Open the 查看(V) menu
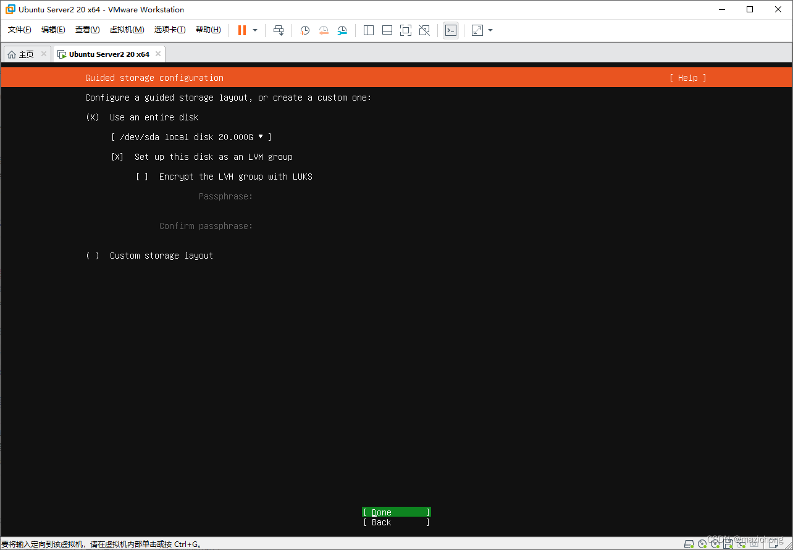This screenshot has width=793, height=550. 87,30
